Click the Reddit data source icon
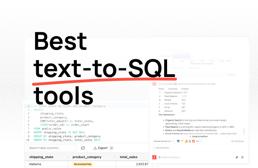Viewport: 258px width, 168px height. point(193,141)
